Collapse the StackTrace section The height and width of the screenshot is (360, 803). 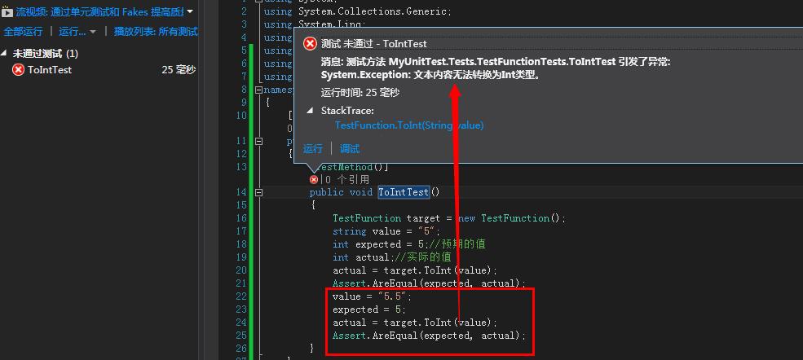310,111
